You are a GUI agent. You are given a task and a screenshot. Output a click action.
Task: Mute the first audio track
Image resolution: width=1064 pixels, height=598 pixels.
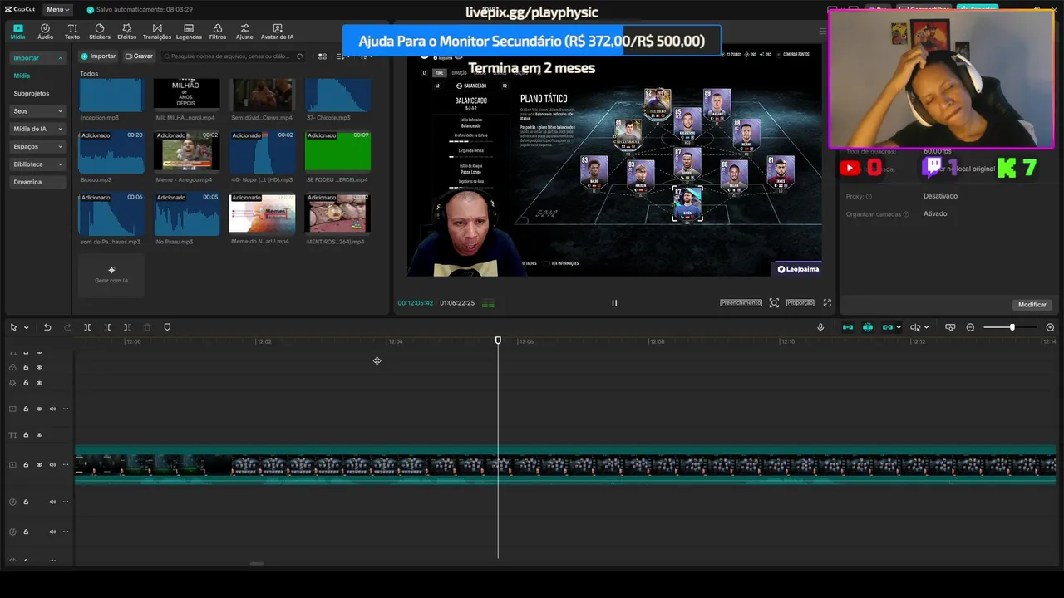coord(52,502)
